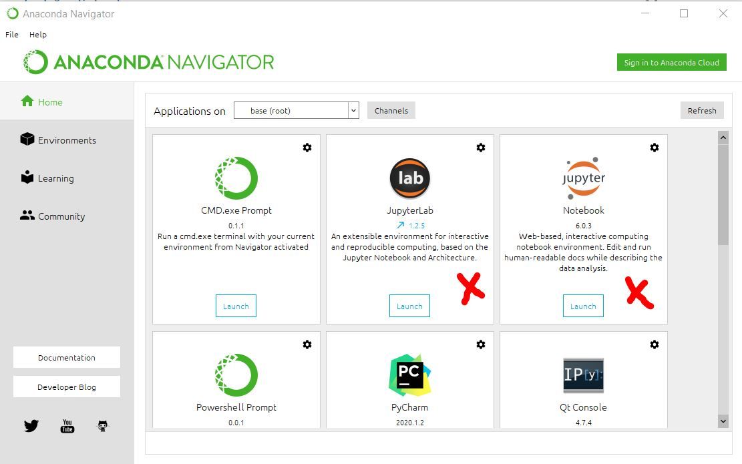The width and height of the screenshot is (742, 464).
Task: Click the Notebook title text
Action: pyautogui.click(x=584, y=210)
